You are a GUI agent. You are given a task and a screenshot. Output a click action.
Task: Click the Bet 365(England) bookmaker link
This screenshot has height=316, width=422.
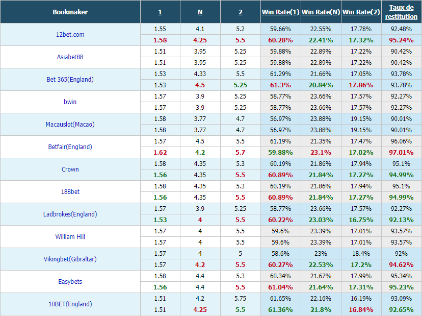[x=70, y=79]
